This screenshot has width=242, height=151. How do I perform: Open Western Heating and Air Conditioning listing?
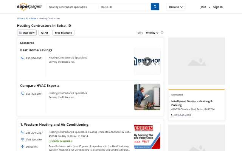click(54, 125)
